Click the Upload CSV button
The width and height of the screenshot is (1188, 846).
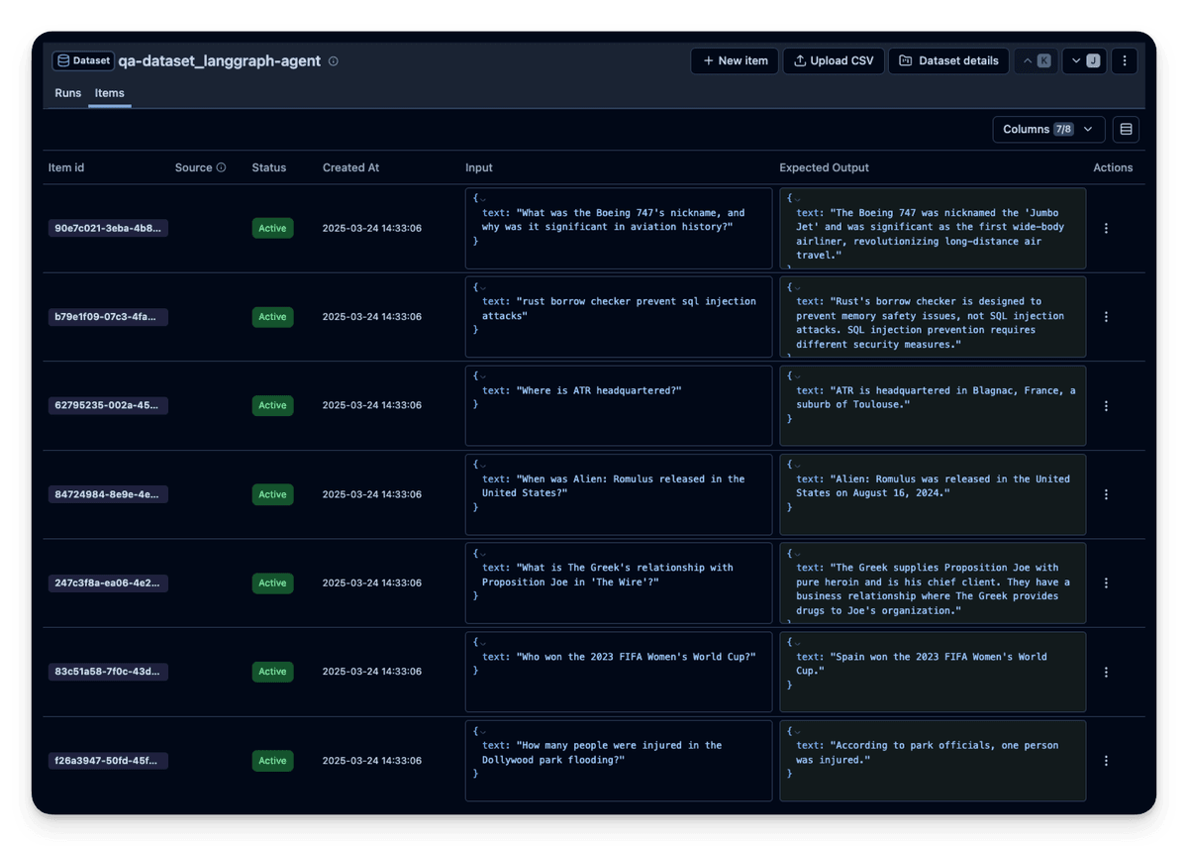(834, 61)
